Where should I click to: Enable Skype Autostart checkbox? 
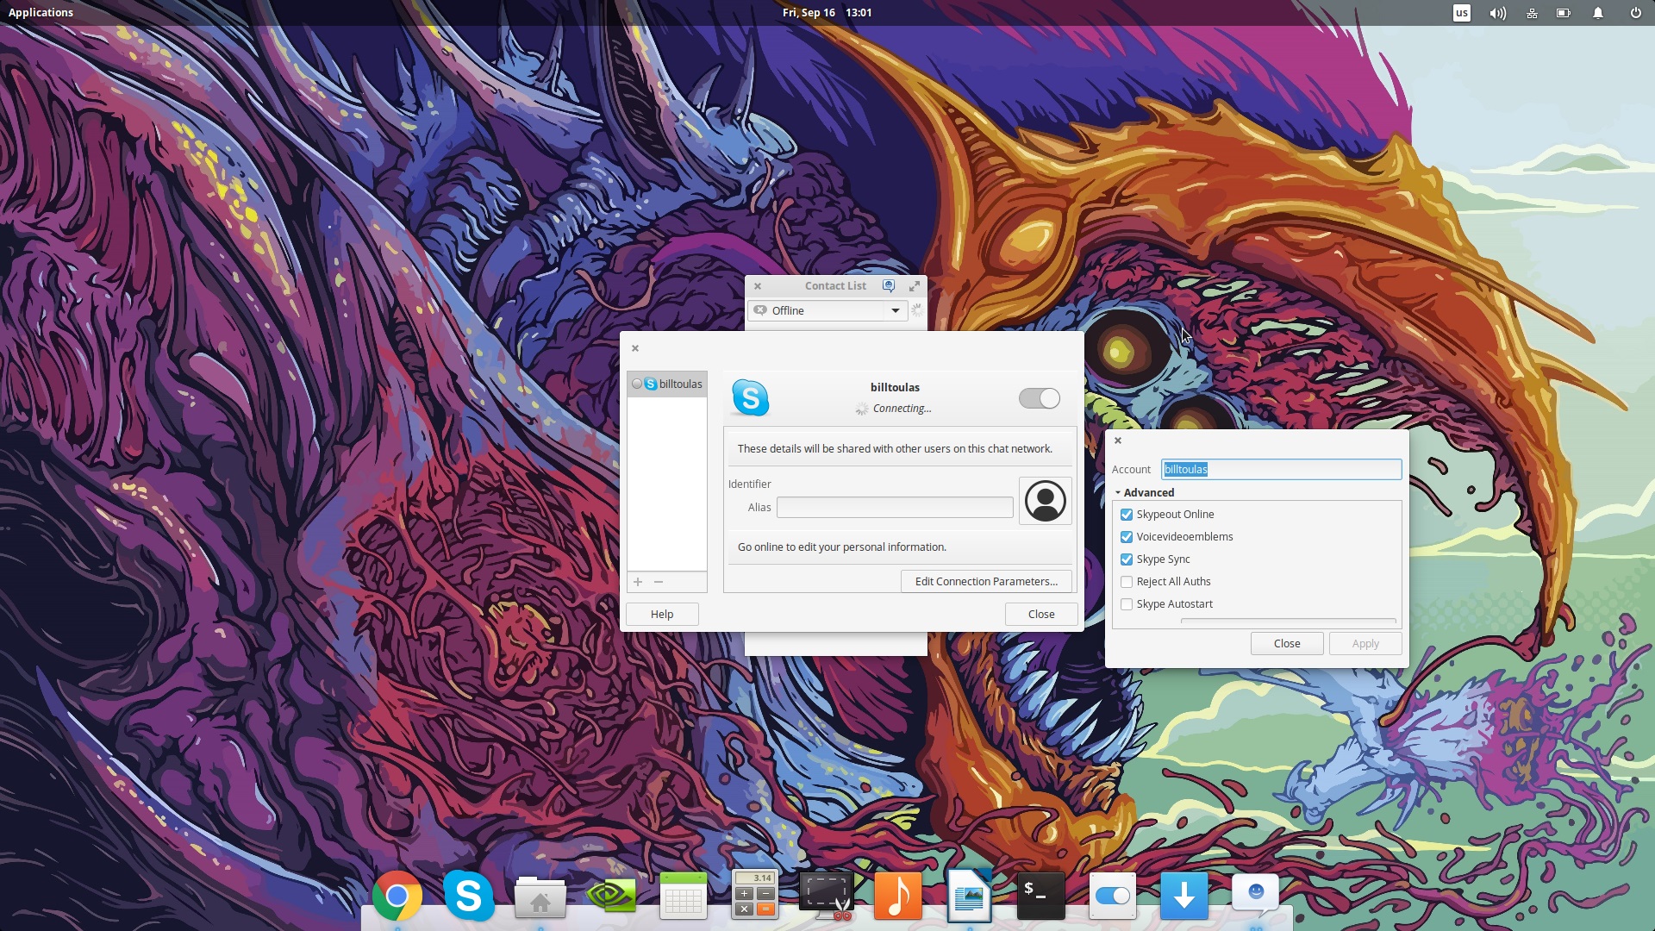(1127, 604)
